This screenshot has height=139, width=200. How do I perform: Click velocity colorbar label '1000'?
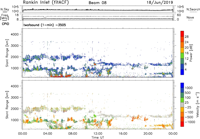[189, 88]
